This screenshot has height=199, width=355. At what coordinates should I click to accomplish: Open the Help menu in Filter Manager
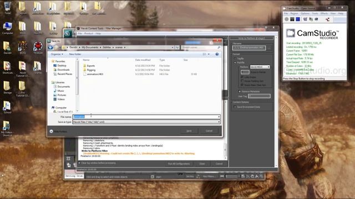point(98,33)
